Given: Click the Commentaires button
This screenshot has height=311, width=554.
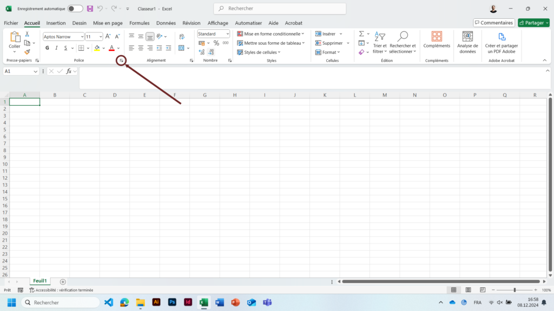Looking at the screenshot, I should (x=494, y=23).
